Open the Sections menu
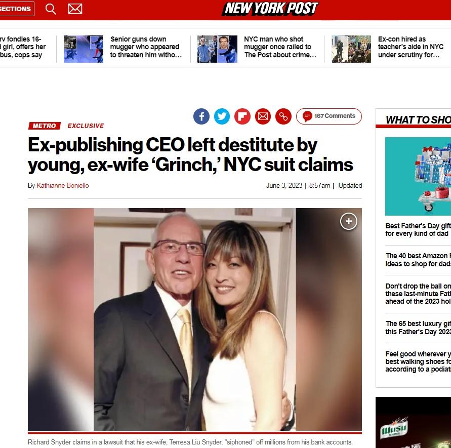451x448 pixels. (16, 9)
